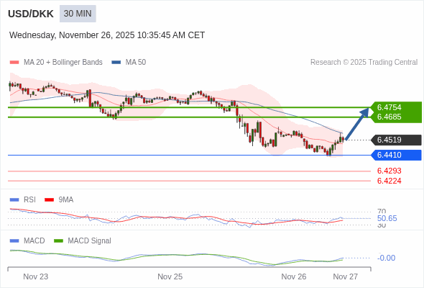Click the blue MACD legend swatch
424x288 pixels.
point(14,241)
